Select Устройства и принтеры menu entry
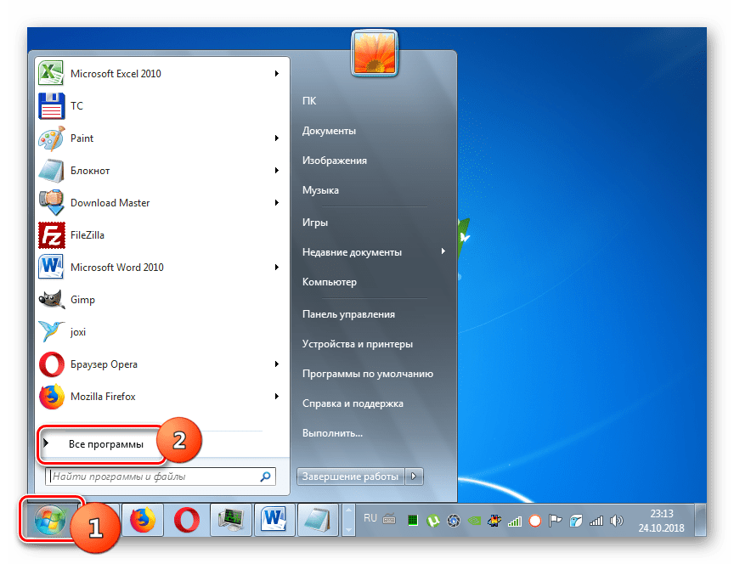The width and height of the screenshot is (734, 564). (x=357, y=344)
